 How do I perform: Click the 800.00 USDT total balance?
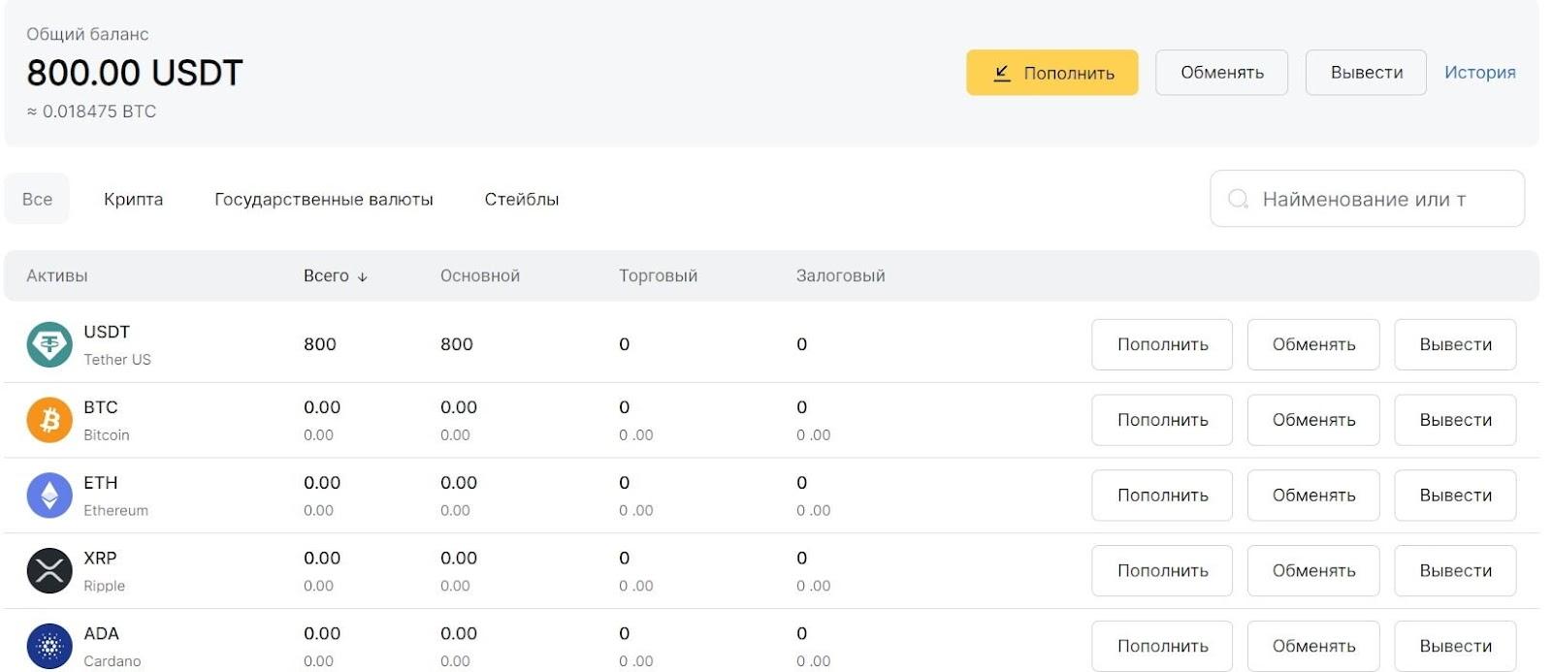tap(135, 73)
